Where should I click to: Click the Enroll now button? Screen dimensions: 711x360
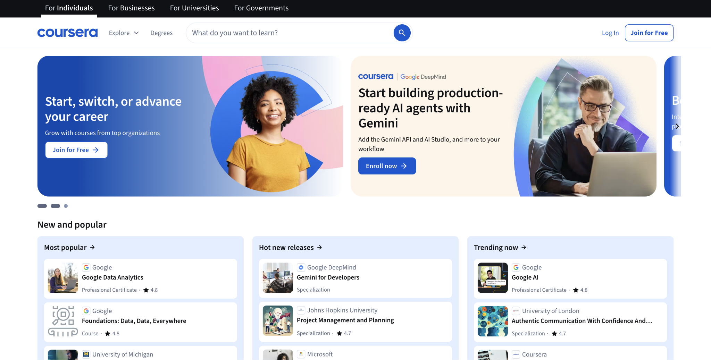point(387,166)
